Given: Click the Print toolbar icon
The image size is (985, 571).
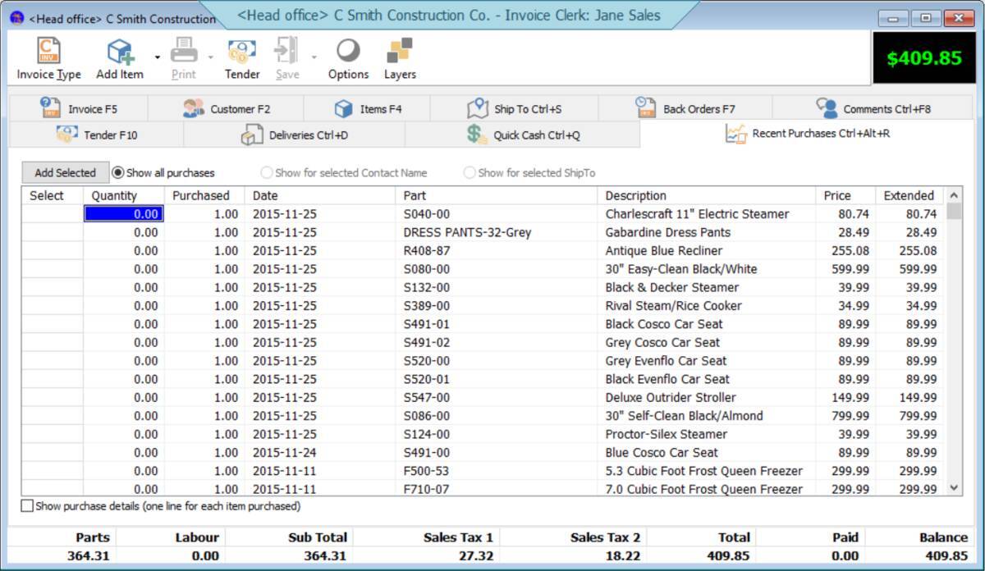Looking at the screenshot, I should point(184,52).
